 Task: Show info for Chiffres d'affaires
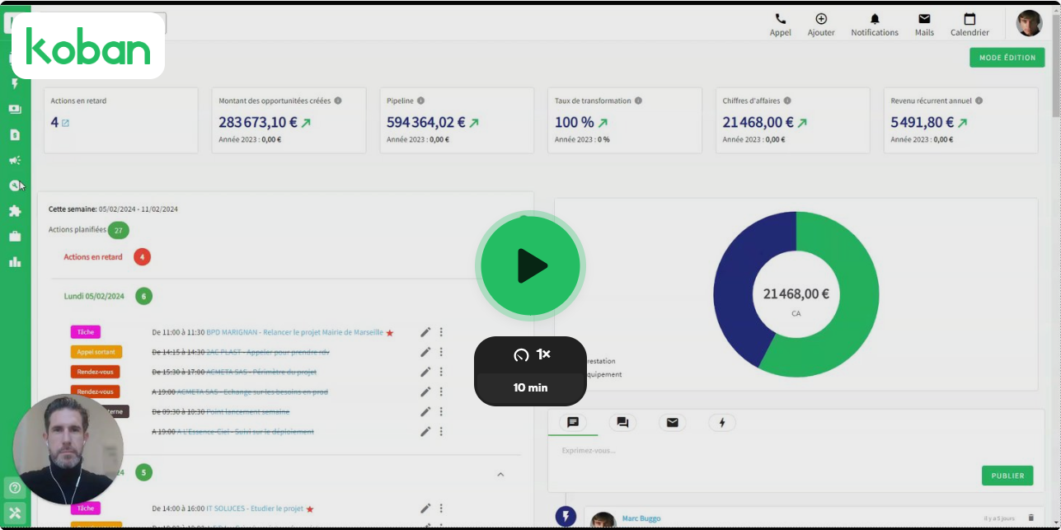coord(787,101)
